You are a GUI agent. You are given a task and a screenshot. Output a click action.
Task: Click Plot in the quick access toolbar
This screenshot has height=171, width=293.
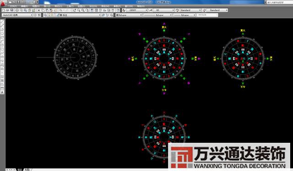pos(34,2)
